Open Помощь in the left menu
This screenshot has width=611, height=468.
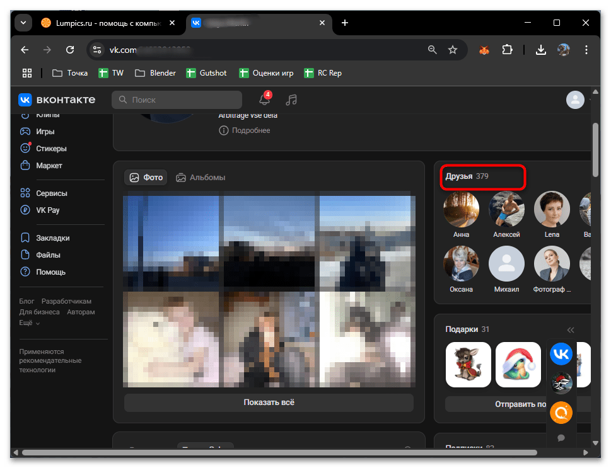pos(42,272)
